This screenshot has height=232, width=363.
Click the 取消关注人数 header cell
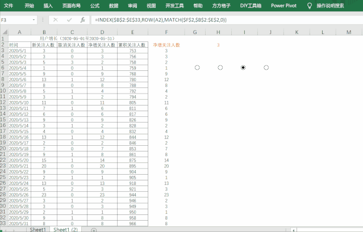click(72, 45)
